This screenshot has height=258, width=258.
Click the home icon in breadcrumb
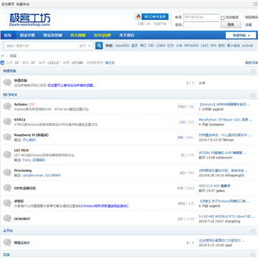pos(3,56)
